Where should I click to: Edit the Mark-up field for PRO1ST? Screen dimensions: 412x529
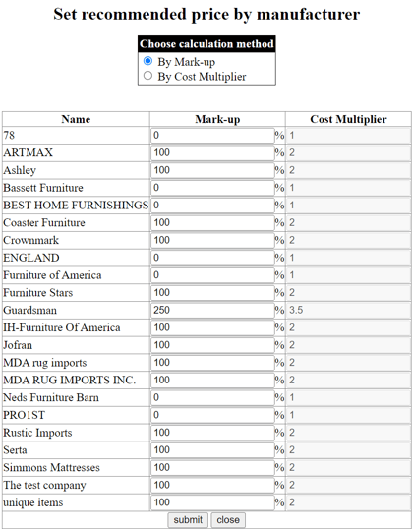tap(212, 415)
